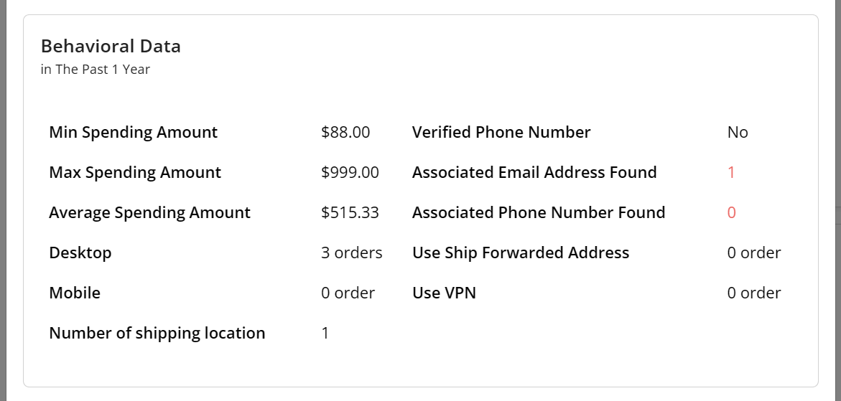Click the Use Ship Forwarded Address label
The image size is (841, 401).
pos(520,253)
